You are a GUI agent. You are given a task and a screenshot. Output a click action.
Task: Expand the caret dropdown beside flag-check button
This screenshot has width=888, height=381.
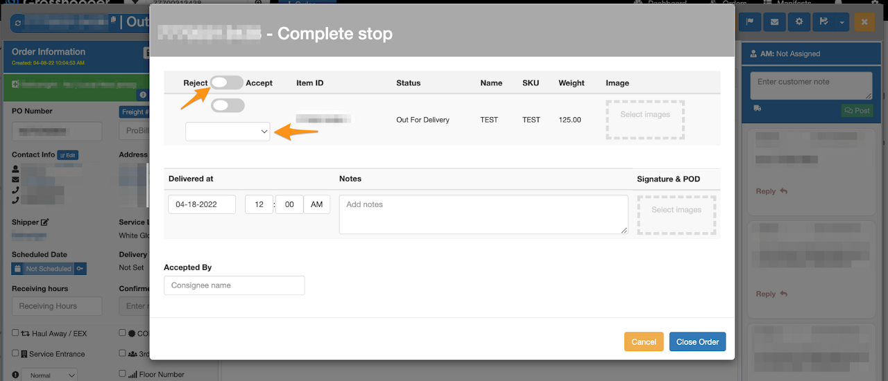coord(842,22)
